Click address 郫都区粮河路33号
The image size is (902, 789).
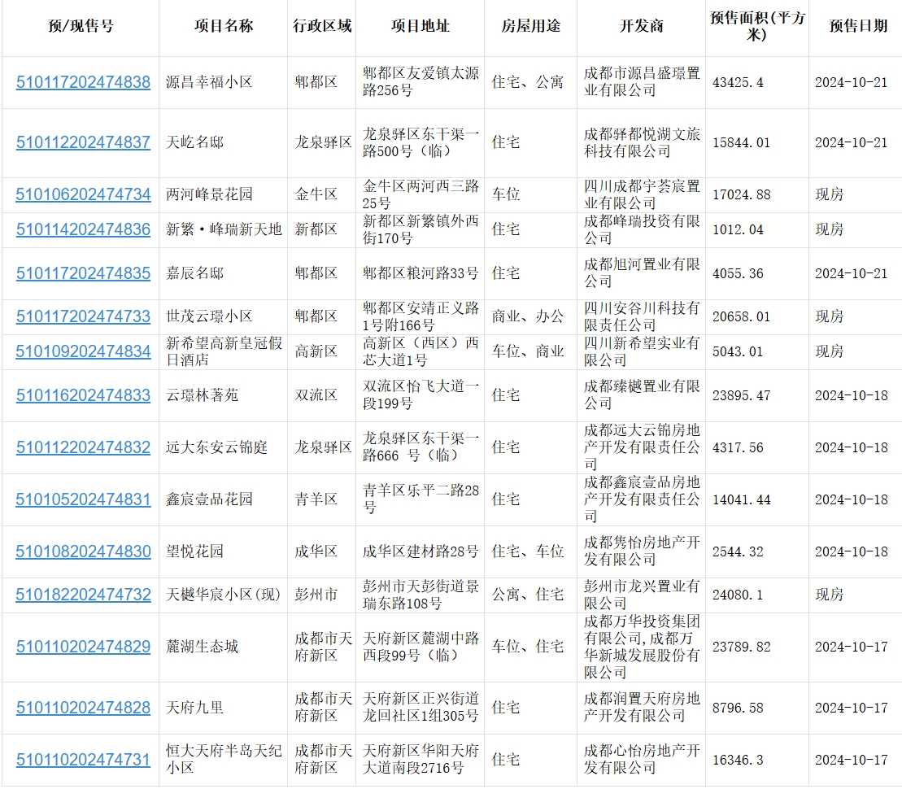click(420, 273)
